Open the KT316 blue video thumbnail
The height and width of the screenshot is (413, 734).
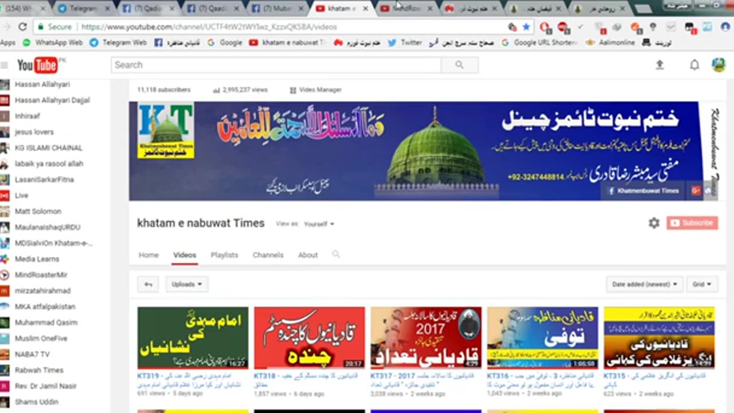542,338
